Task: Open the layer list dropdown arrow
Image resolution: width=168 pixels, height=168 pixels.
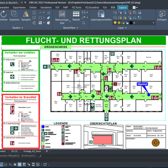Action: pyautogui.click(x=153, y=23)
